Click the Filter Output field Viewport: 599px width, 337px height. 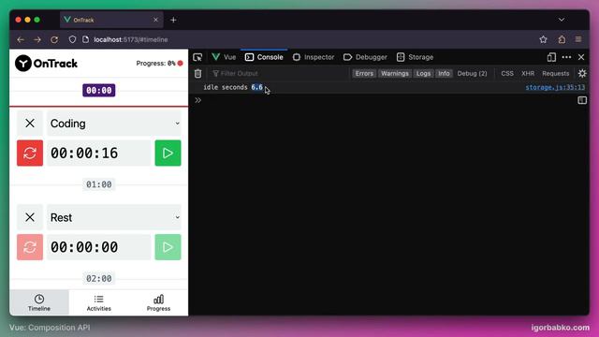[x=279, y=73]
